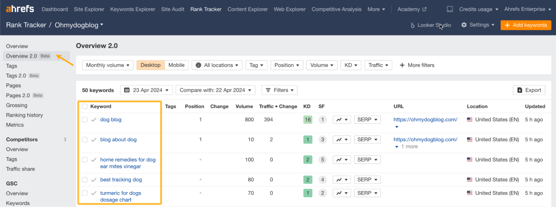Open the monitor icon beside Credits usage
Screen dimensions: 556x207
(449, 9)
